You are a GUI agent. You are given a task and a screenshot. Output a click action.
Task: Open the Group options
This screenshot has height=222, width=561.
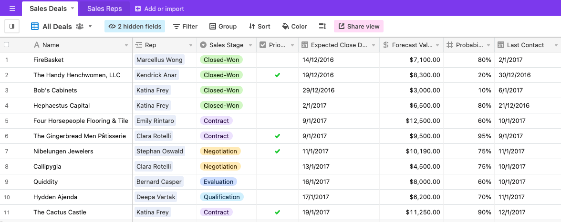tap(223, 27)
